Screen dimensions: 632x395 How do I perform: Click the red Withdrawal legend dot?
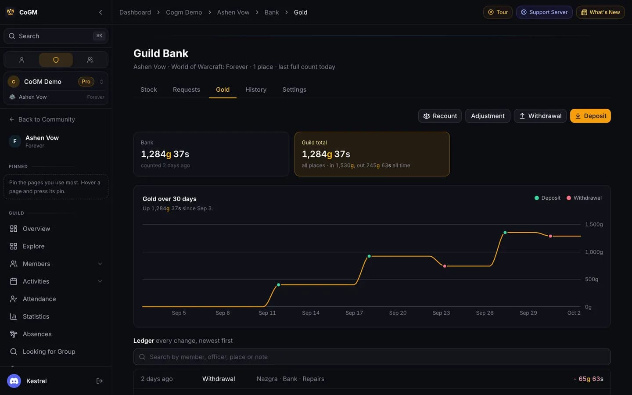pos(569,198)
